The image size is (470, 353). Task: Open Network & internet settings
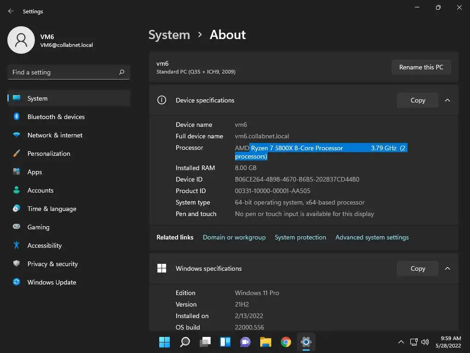click(x=69, y=135)
